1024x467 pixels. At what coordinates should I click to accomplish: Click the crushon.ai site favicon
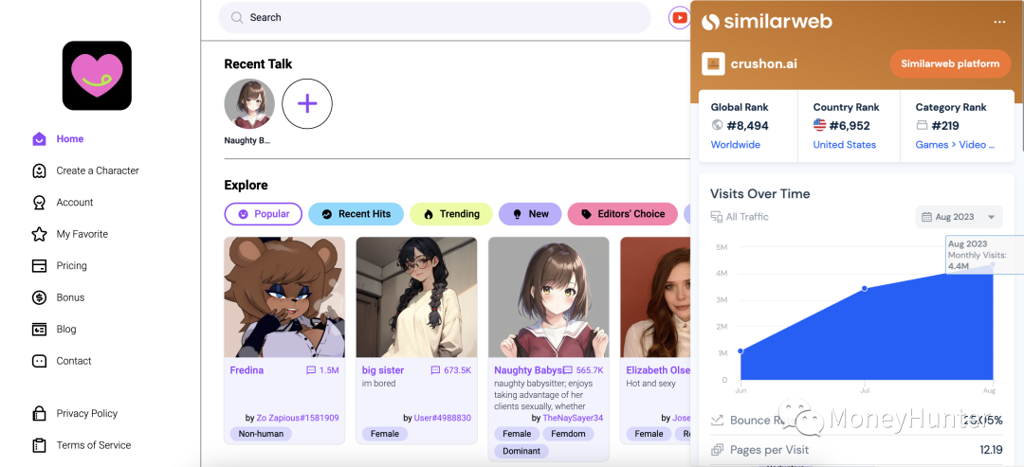coord(713,63)
